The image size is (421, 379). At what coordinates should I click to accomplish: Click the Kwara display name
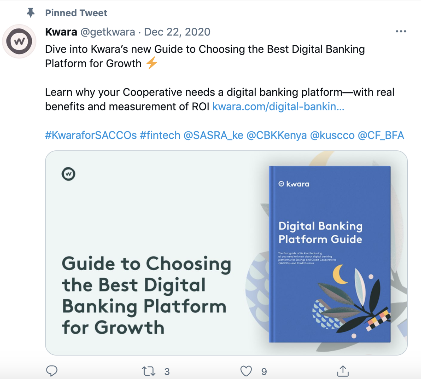(x=61, y=32)
